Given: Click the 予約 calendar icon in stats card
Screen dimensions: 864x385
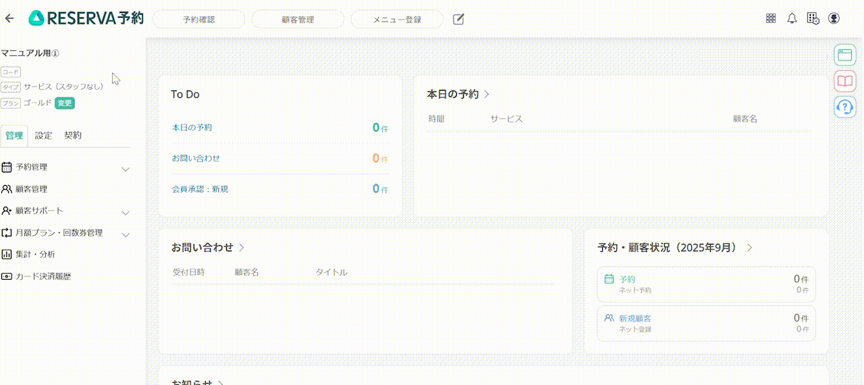Looking at the screenshot, I should coord(609,278).
